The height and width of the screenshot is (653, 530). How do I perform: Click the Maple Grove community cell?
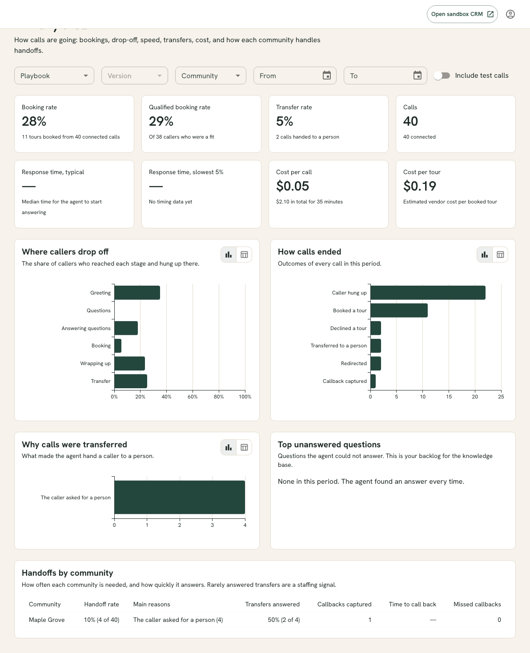coord(47,620)
